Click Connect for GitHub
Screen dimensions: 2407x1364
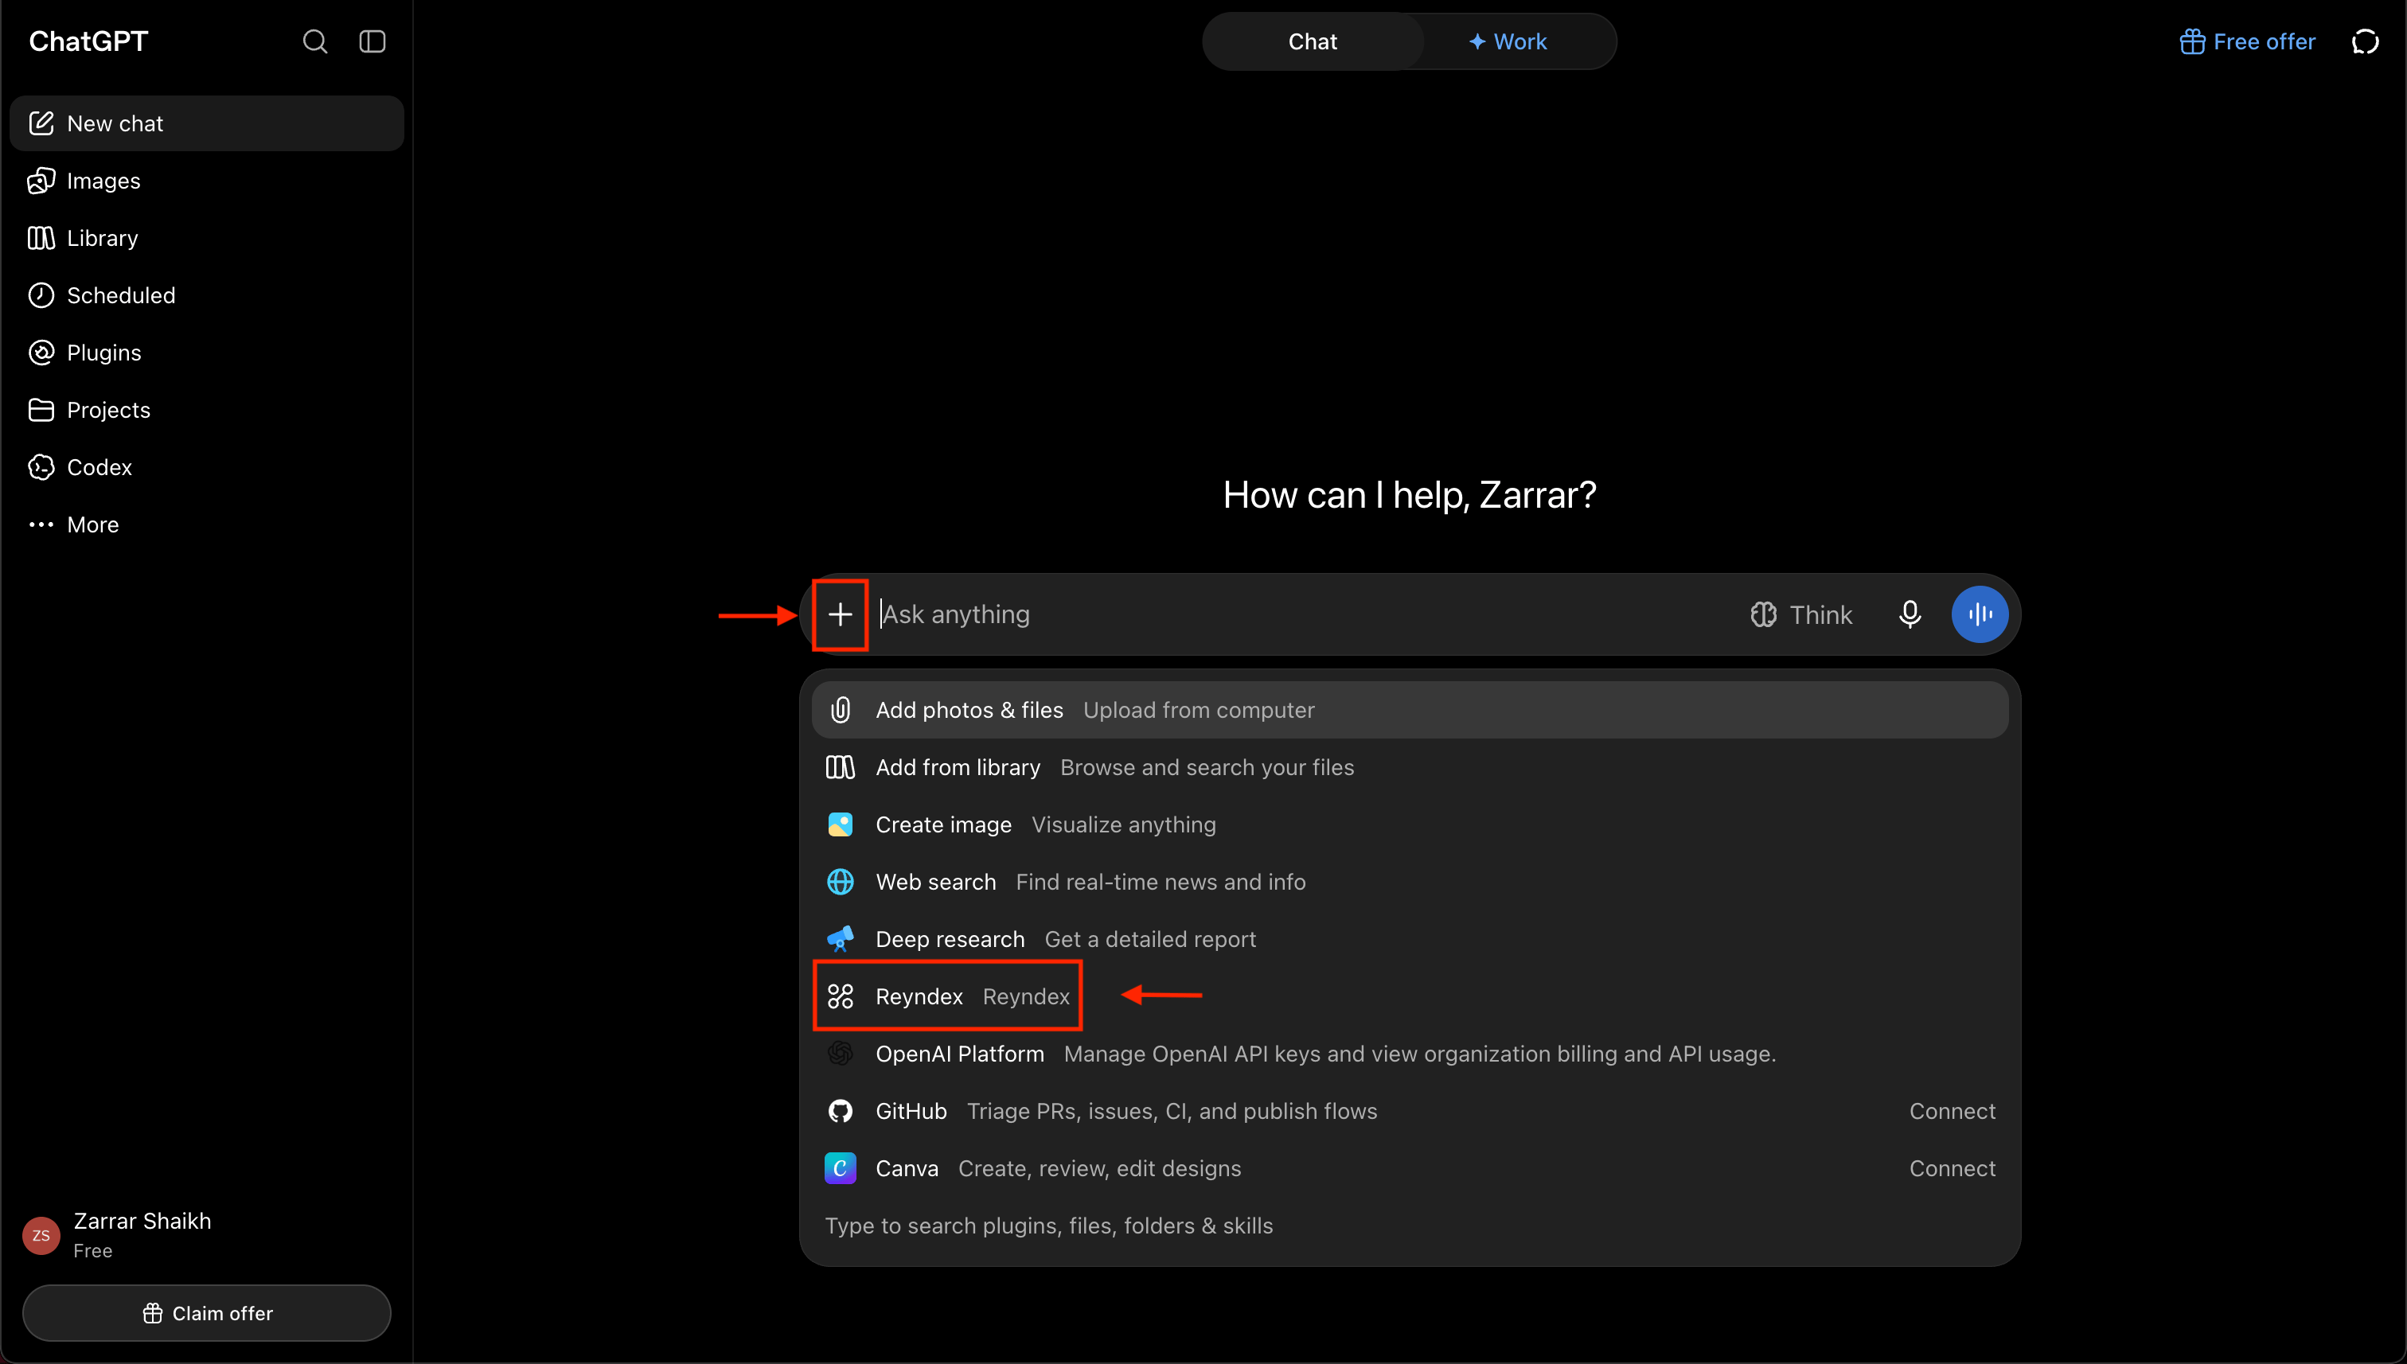[1953, 1111]
